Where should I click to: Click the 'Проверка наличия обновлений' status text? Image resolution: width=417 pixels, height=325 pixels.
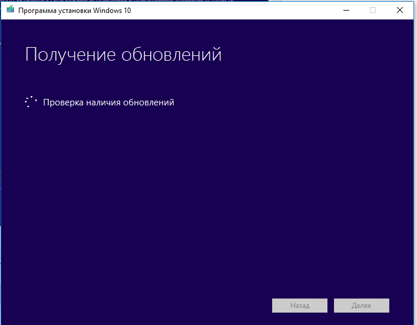coord(108,102)
